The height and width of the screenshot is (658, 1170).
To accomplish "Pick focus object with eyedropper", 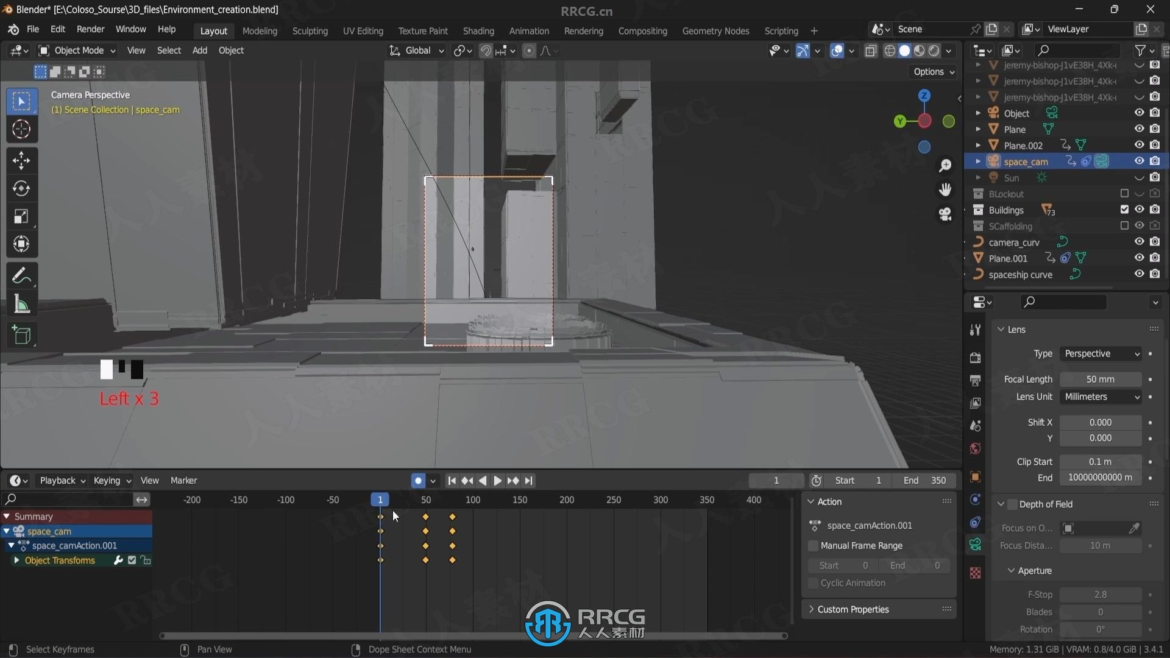I will (x=1134, y=528).
